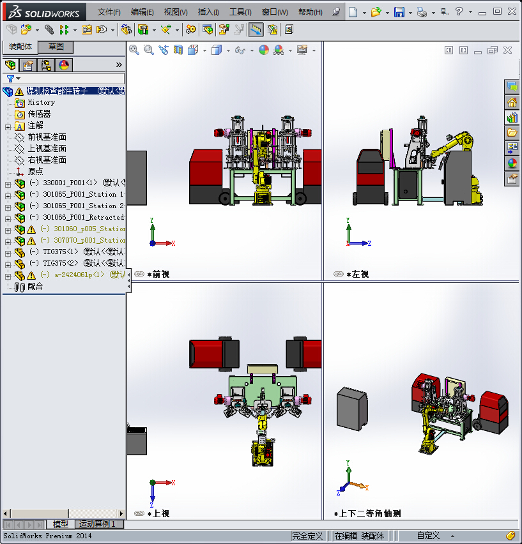Expand the 注解 tree node
The width and height of the screenshot is (522, 544).
point(8,127)
